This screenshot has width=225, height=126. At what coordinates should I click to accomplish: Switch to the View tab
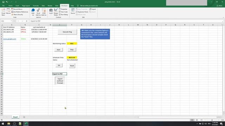57,6
